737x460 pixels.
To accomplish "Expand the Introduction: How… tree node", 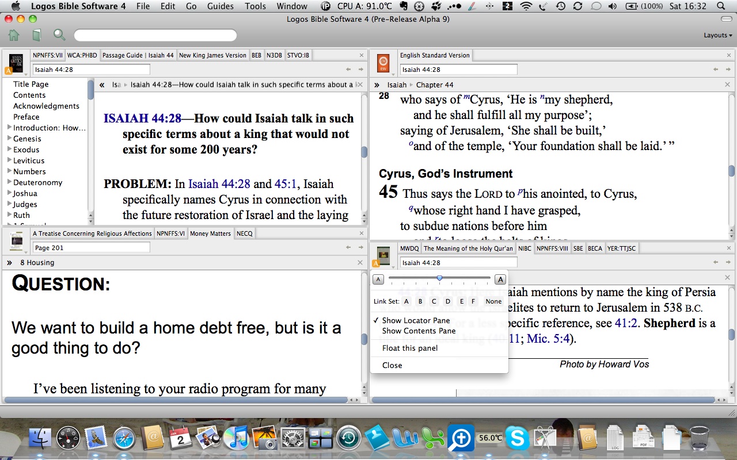I will point(9,128).
